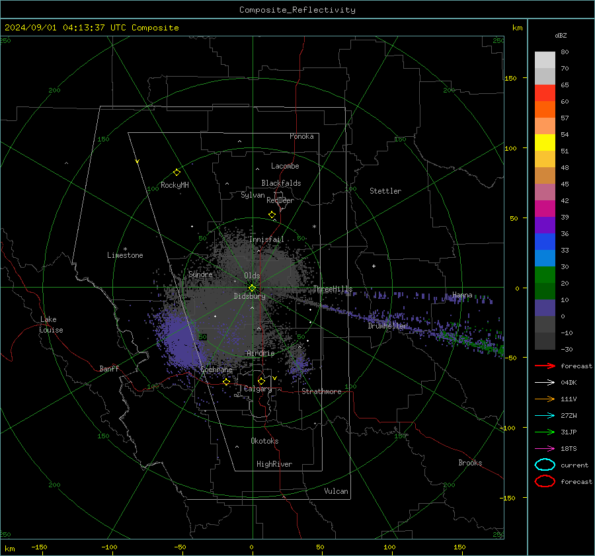Click the red forecast ellipse in legend
595x556 pixels.
tap(545, 481)
